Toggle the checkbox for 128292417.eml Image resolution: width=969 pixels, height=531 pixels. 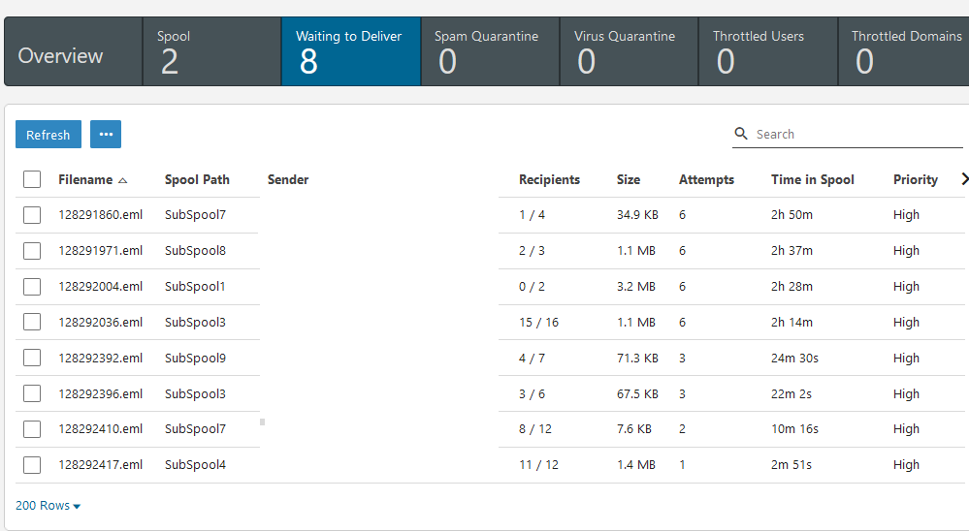pos(32,465)
